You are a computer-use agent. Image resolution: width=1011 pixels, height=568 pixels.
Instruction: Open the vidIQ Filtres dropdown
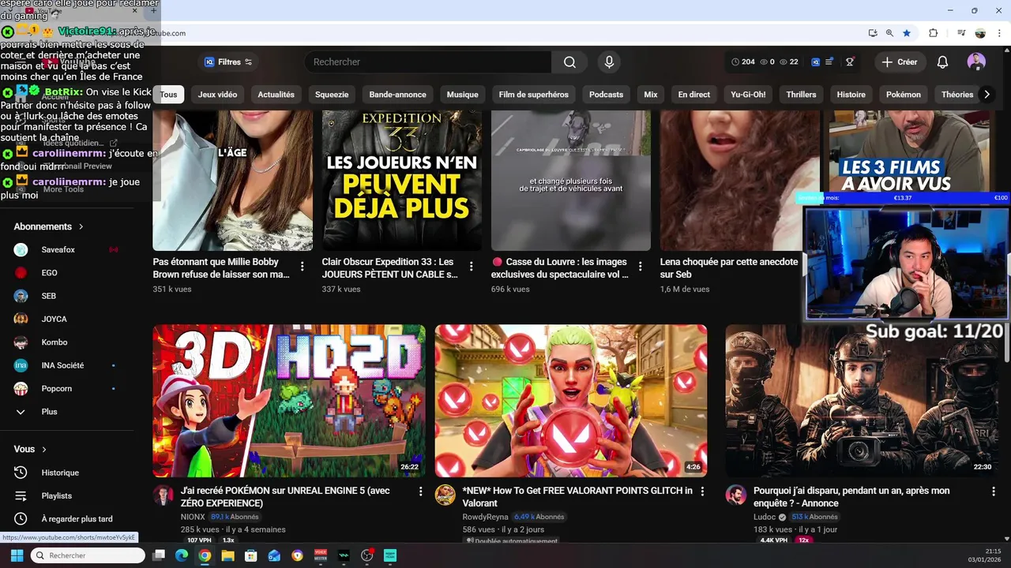[x=228, y=62]
